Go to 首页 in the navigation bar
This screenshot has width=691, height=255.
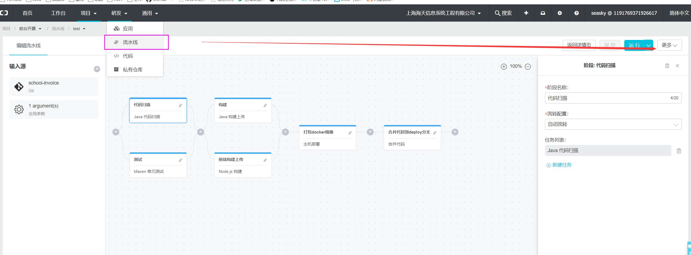coord(27,13)
